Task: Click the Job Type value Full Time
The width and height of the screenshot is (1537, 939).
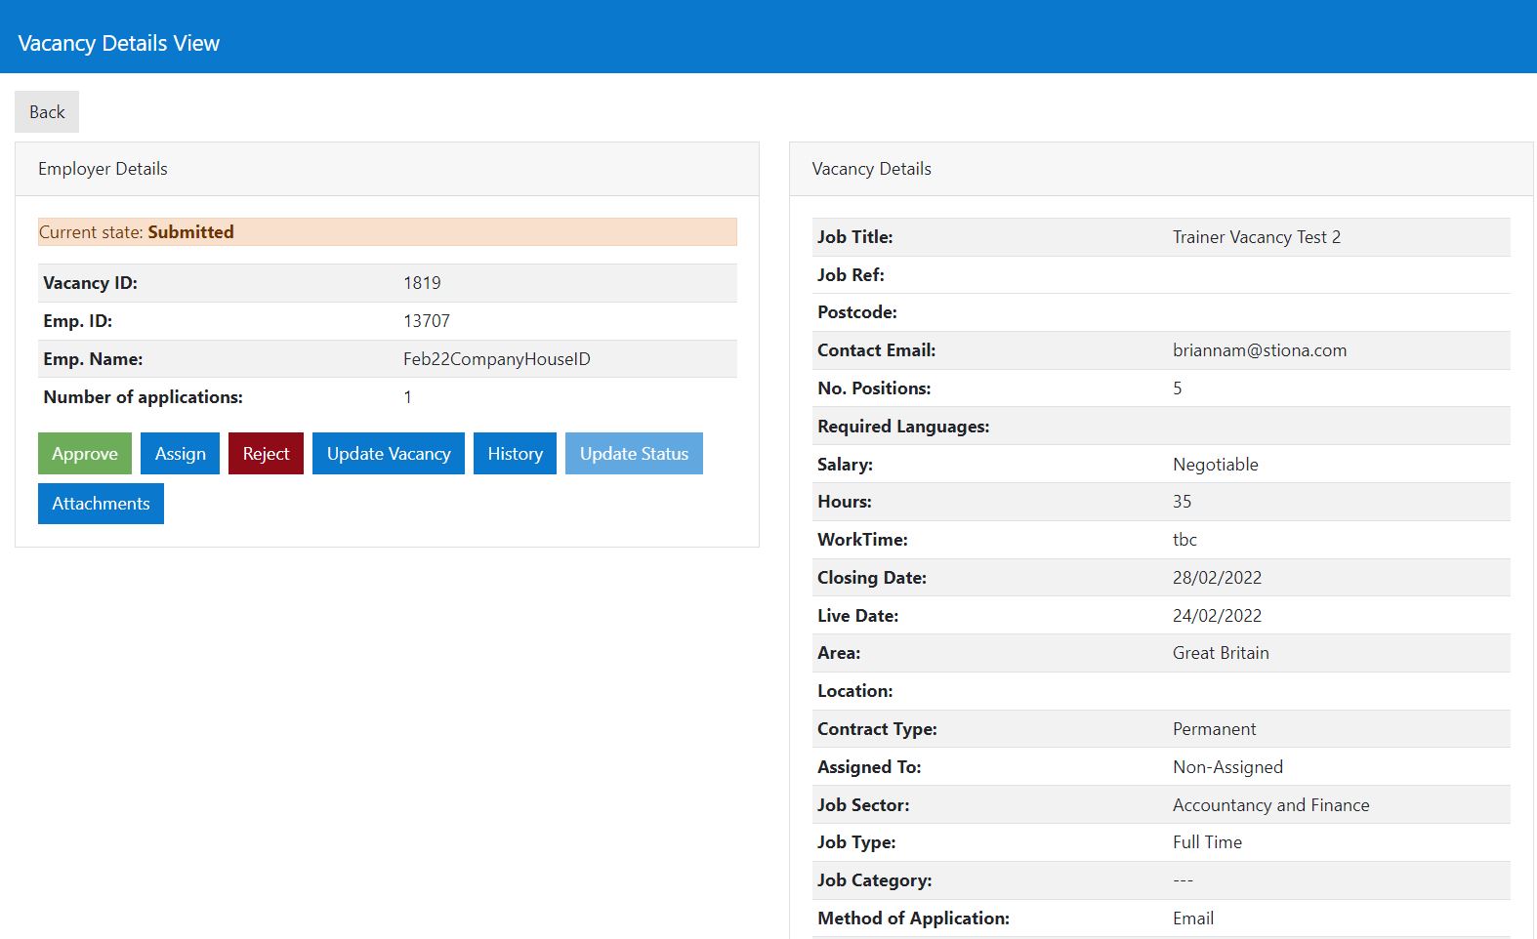Action: pos(1208,842)
